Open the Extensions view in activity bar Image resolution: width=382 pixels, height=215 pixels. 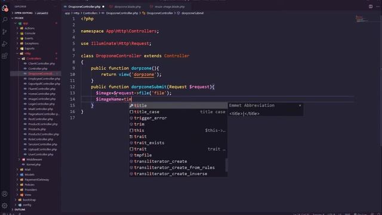[x=5, y=56]
